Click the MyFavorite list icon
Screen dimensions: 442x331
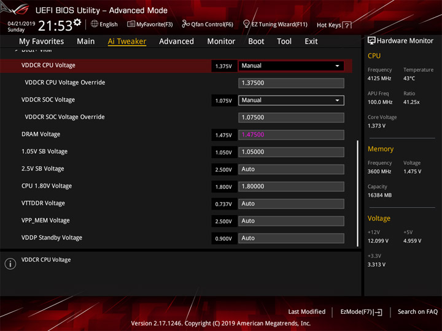point(131,24)
